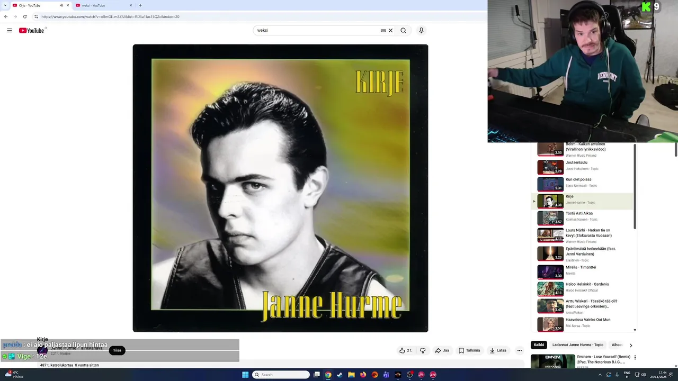Image resolution: width=678 pixels, height=381 pixels.
Task: Go back with browser back arrow
Action: 6,16
